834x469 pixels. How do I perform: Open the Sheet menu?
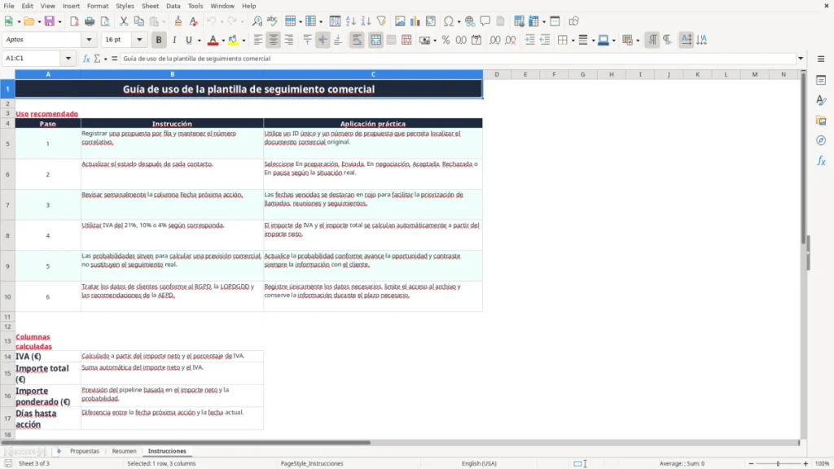(150, 6)
